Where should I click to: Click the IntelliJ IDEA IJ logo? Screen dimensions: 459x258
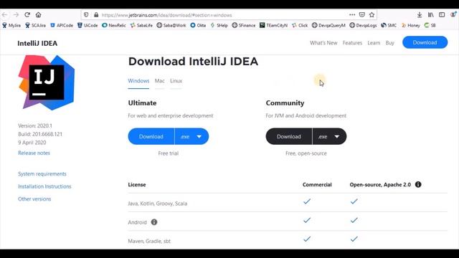[46, 82]
